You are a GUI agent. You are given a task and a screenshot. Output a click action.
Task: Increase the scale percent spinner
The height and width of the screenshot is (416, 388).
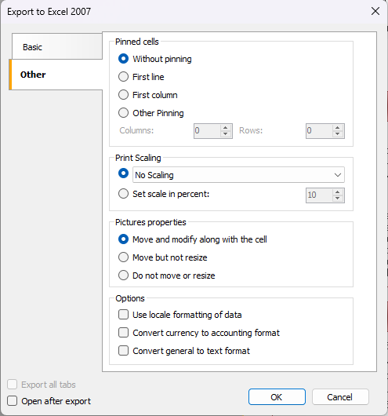point(337,192)
